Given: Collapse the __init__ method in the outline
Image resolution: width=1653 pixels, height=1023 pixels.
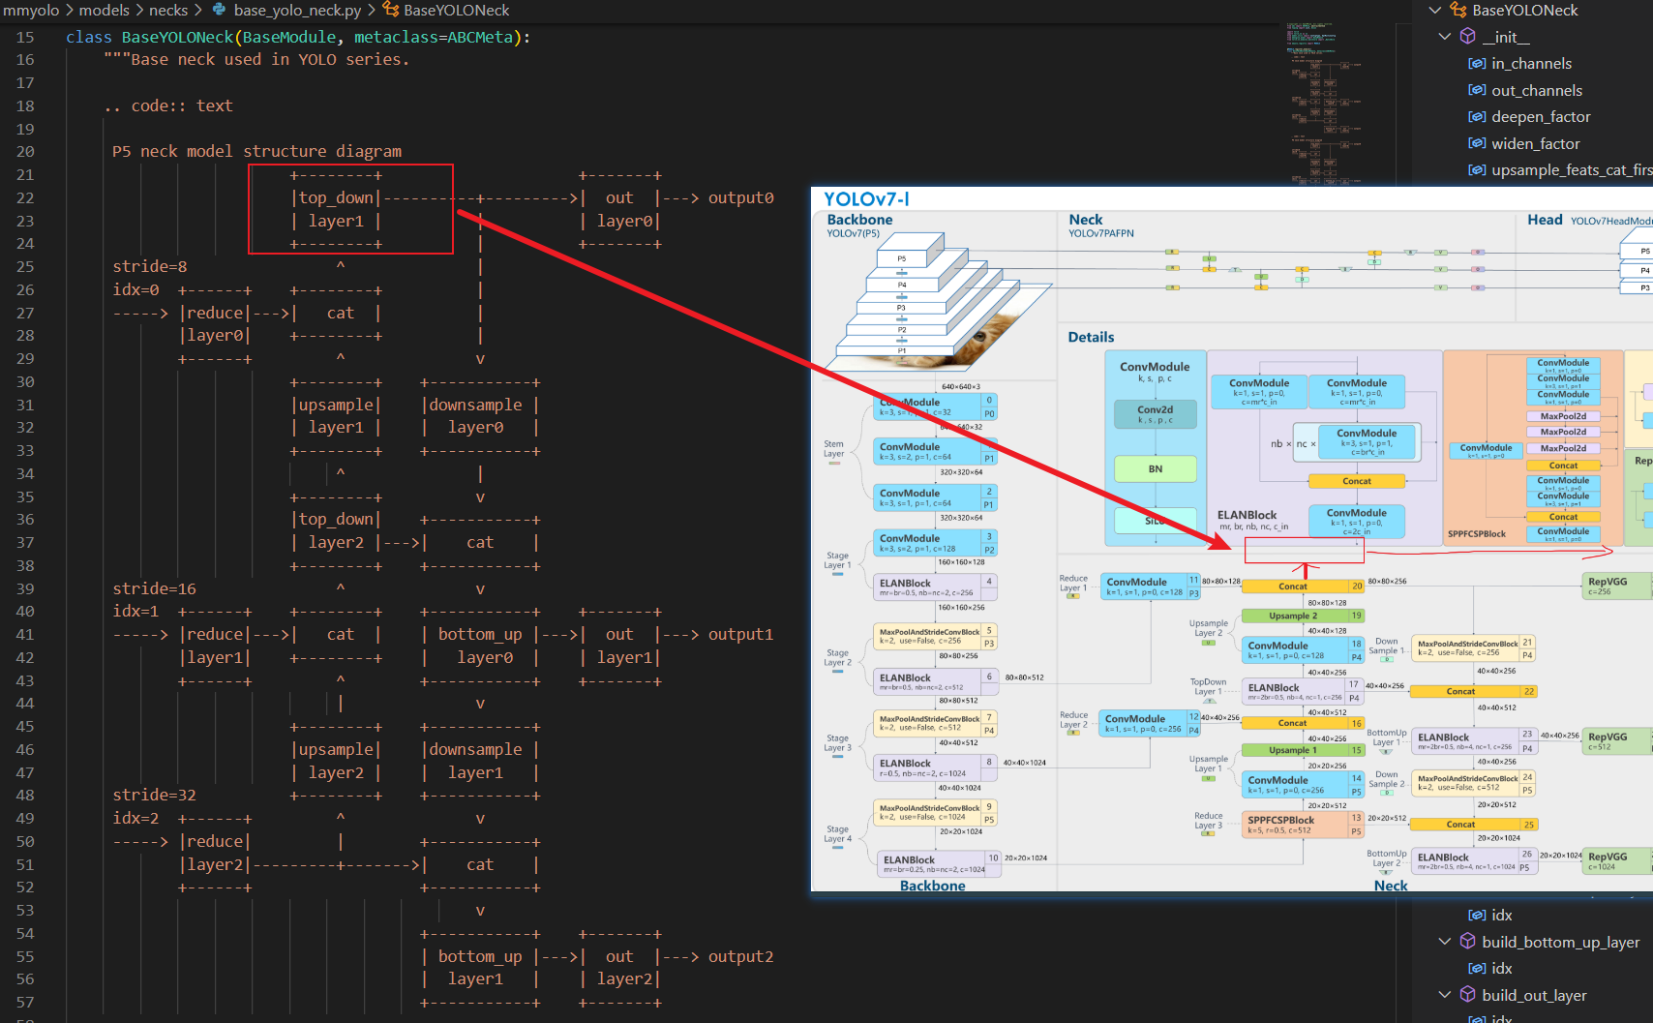Looking at the screenshot, I should coord(1445,37).
